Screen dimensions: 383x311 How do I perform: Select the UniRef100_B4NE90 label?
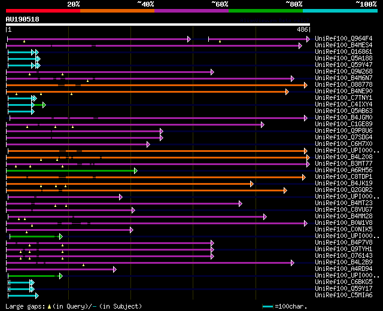344,92
